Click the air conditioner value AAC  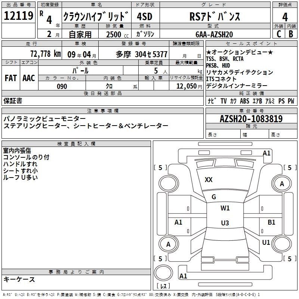tap(29, 78)
